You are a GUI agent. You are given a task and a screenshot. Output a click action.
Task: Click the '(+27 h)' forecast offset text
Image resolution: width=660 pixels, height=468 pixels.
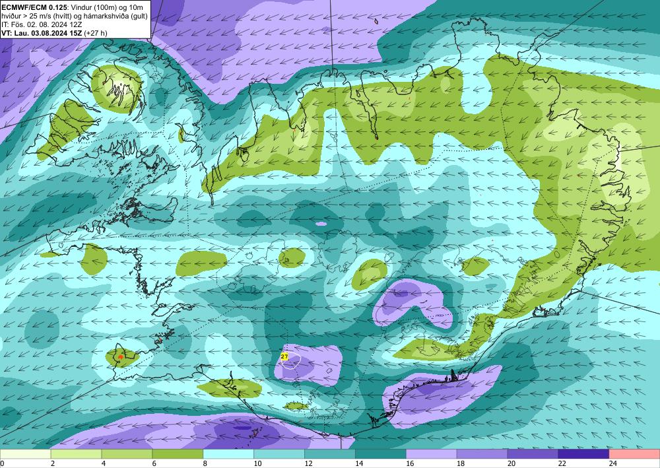tap(96, 33)
